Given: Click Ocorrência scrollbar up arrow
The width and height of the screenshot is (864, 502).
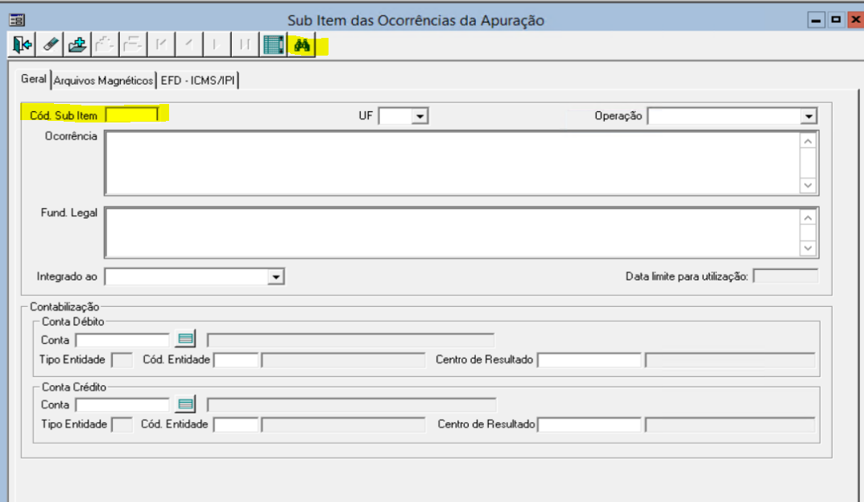Looking at the screenshot, I should tap(808, 141).
